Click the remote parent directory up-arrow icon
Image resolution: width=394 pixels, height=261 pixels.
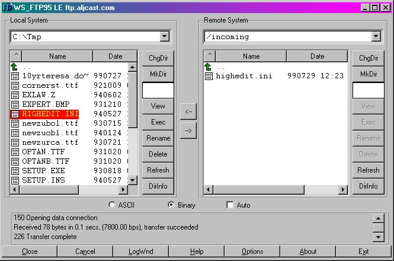208,66
